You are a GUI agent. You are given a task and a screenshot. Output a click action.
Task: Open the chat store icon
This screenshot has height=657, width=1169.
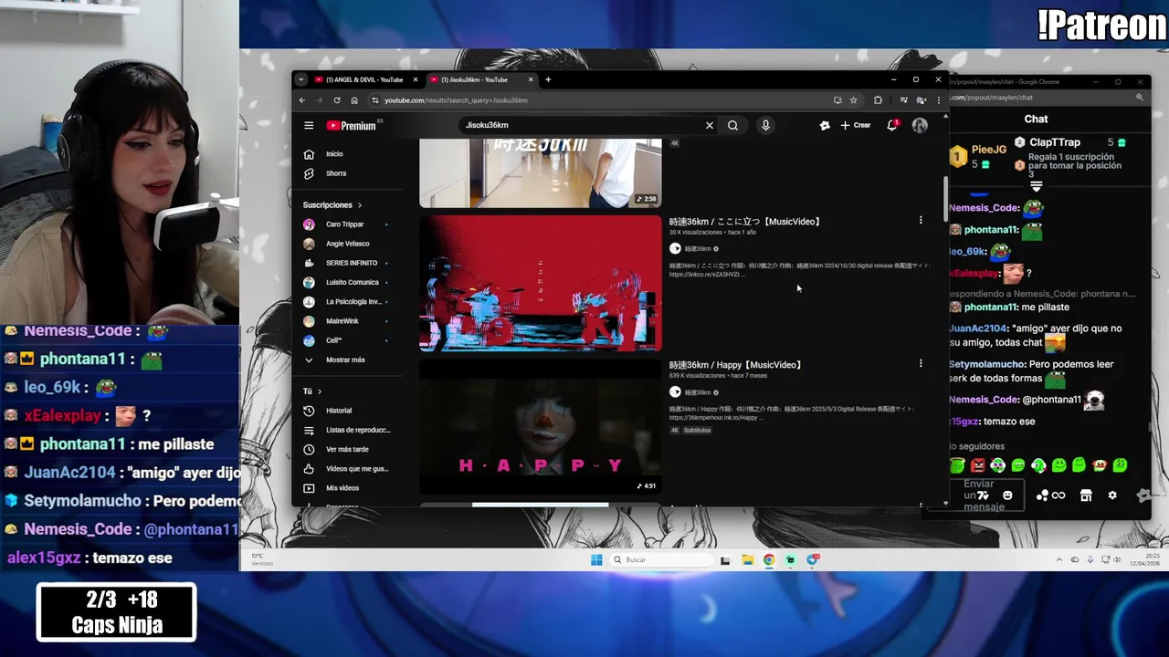pos(1086,495)
